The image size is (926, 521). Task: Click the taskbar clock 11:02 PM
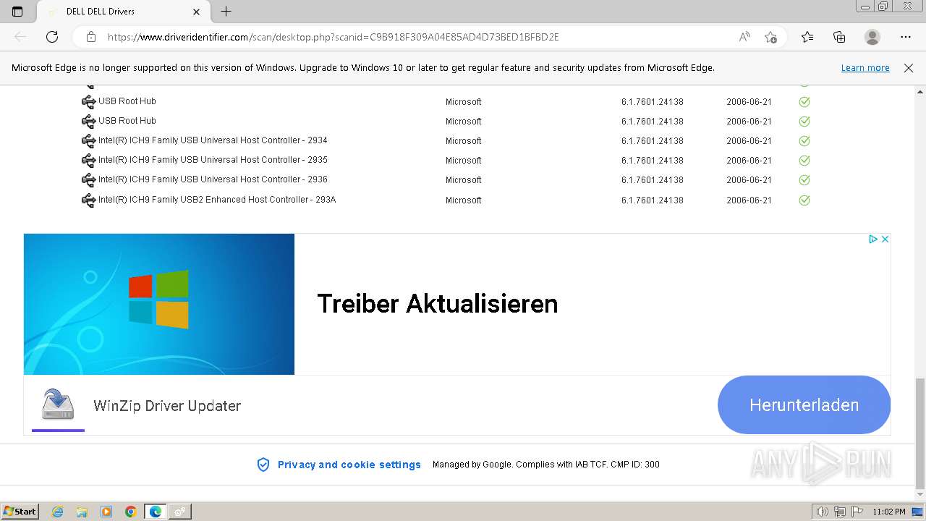coord(889,512)
